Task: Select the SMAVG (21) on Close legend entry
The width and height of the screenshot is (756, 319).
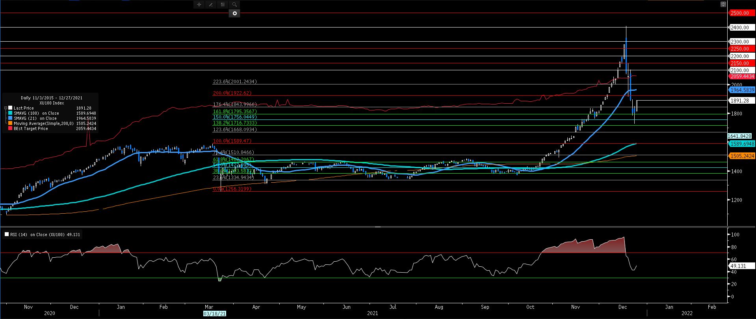Action: [x=35, y=118]
